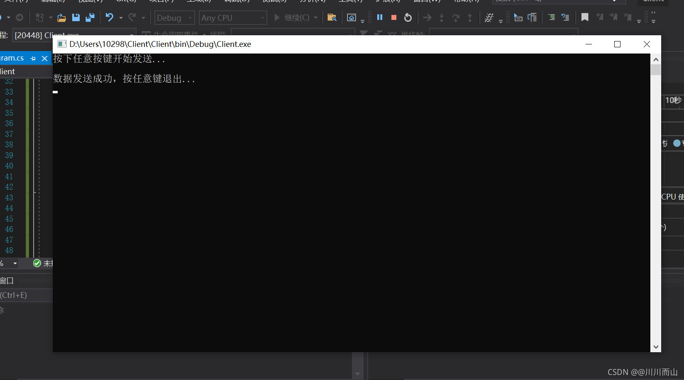The width and height of the screenshot is (684, 380).
Task: Click line number 48 in the editor margin
Action: coord(9,250)
